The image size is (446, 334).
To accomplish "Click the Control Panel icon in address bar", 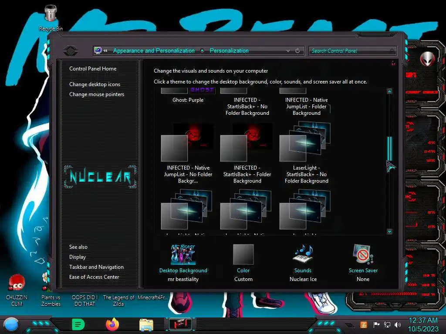I will click(98, 50).
